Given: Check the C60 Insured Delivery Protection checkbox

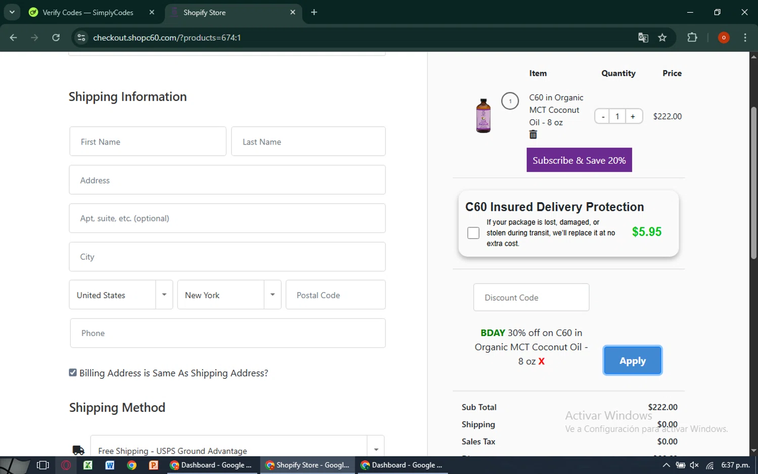Looking at the screenshot, I should [x=473, y=233].
